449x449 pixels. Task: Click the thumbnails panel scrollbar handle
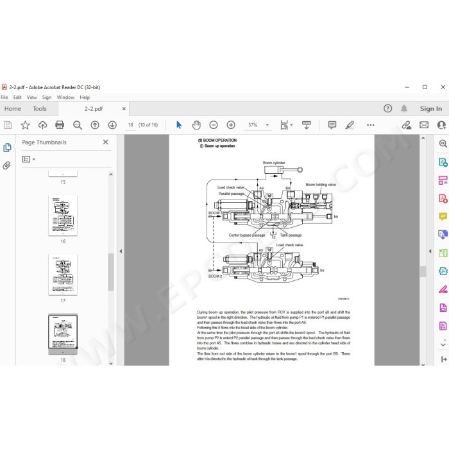pos(111,272)
